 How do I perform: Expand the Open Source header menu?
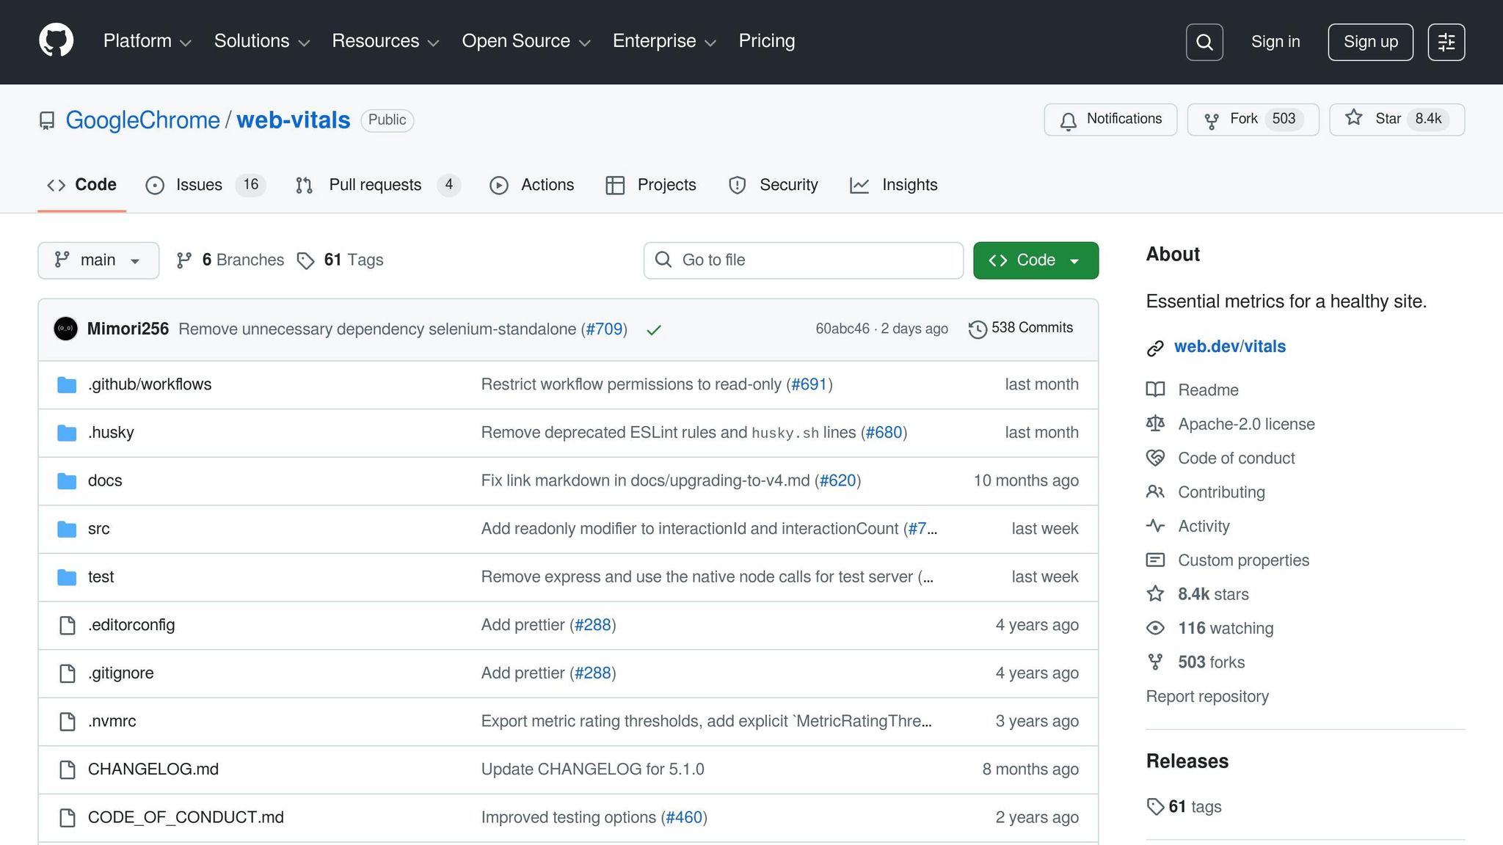point(525,41)
